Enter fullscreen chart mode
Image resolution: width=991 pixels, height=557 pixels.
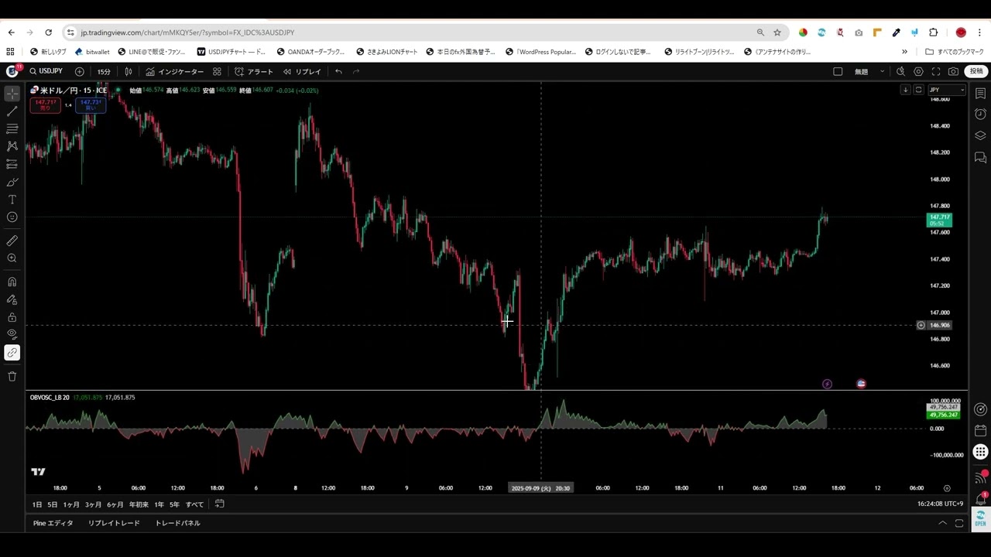pos(936,71)
